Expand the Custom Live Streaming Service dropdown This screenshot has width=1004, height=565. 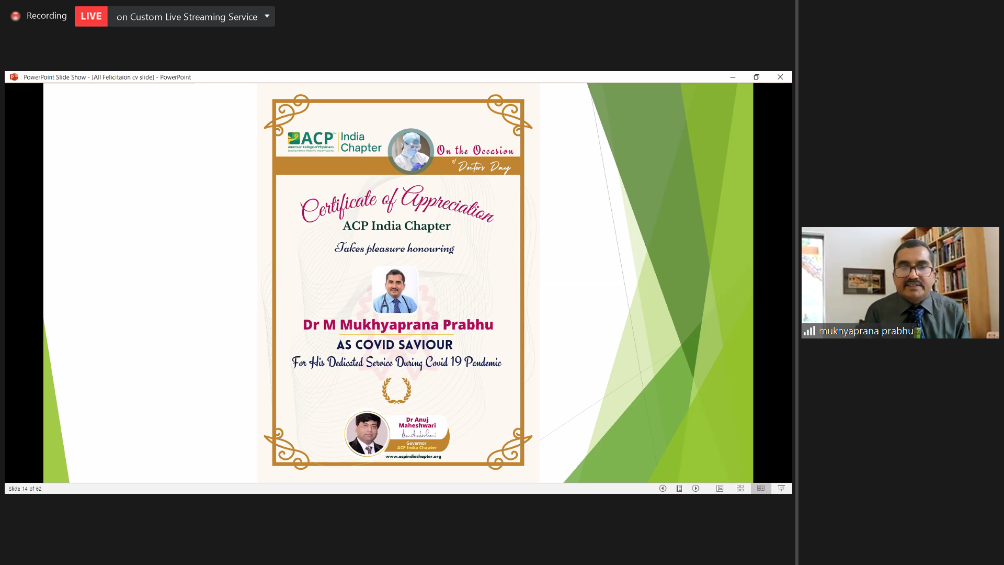point(267,16)
